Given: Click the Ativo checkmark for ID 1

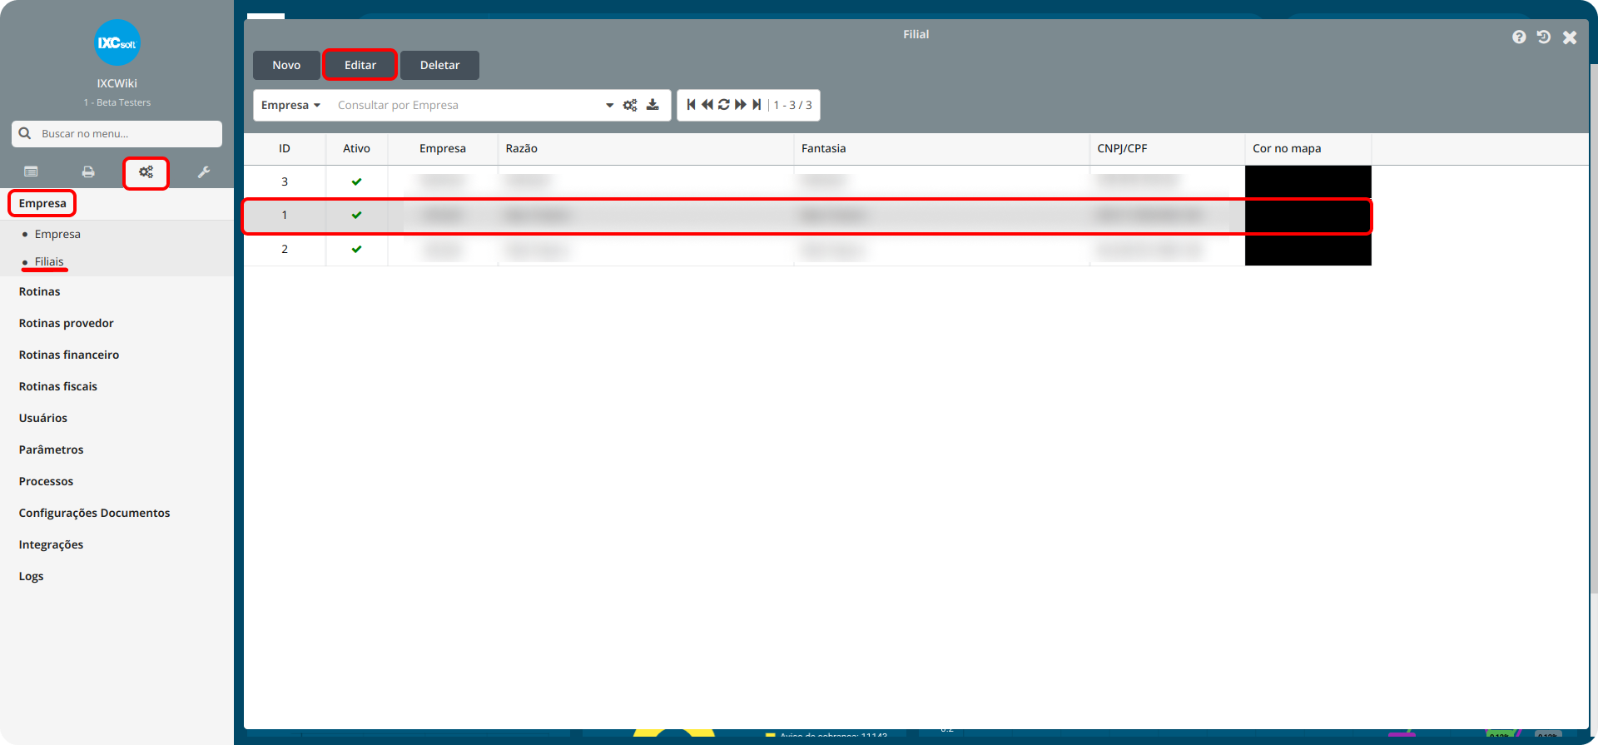Looking at the screenshot, I should [356, 215].
